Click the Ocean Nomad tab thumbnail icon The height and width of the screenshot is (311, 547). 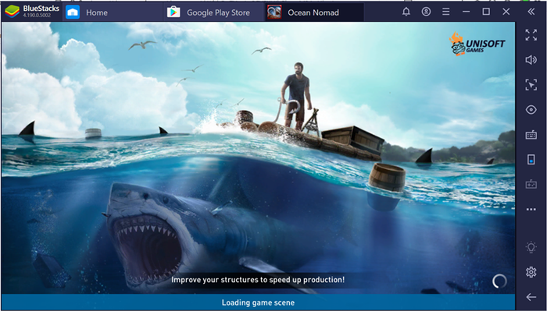(274, 12)
